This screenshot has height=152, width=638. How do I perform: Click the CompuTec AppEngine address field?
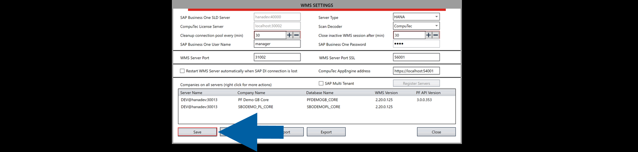coord(416,71)
